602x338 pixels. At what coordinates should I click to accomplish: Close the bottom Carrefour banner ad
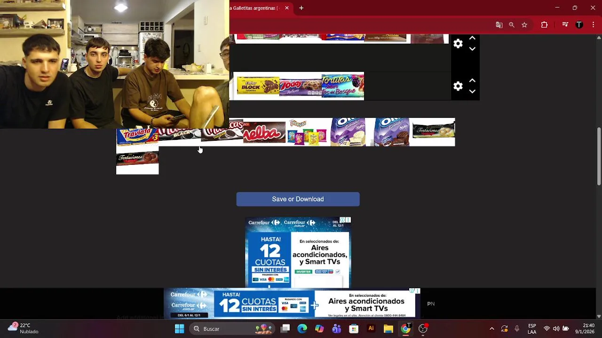tap(417, 291)
